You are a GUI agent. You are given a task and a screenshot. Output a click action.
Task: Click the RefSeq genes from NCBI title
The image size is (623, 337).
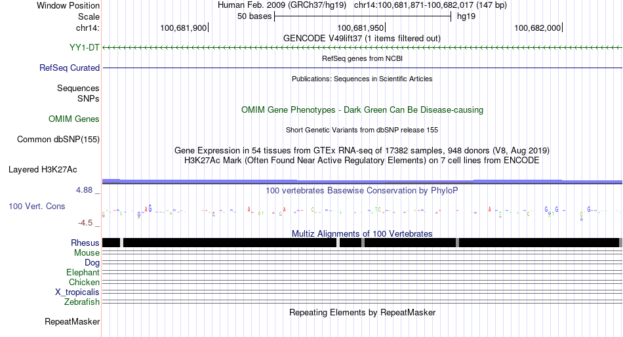362,59
